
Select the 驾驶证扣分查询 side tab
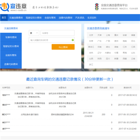point(11,46)
